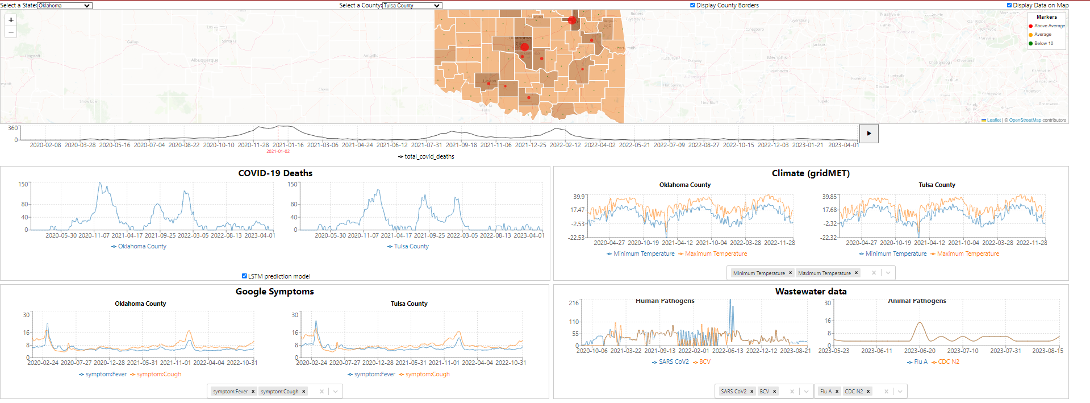The image size is (1090, 403).
Task: Remove the CDC N2 tag
Action: 868,392
